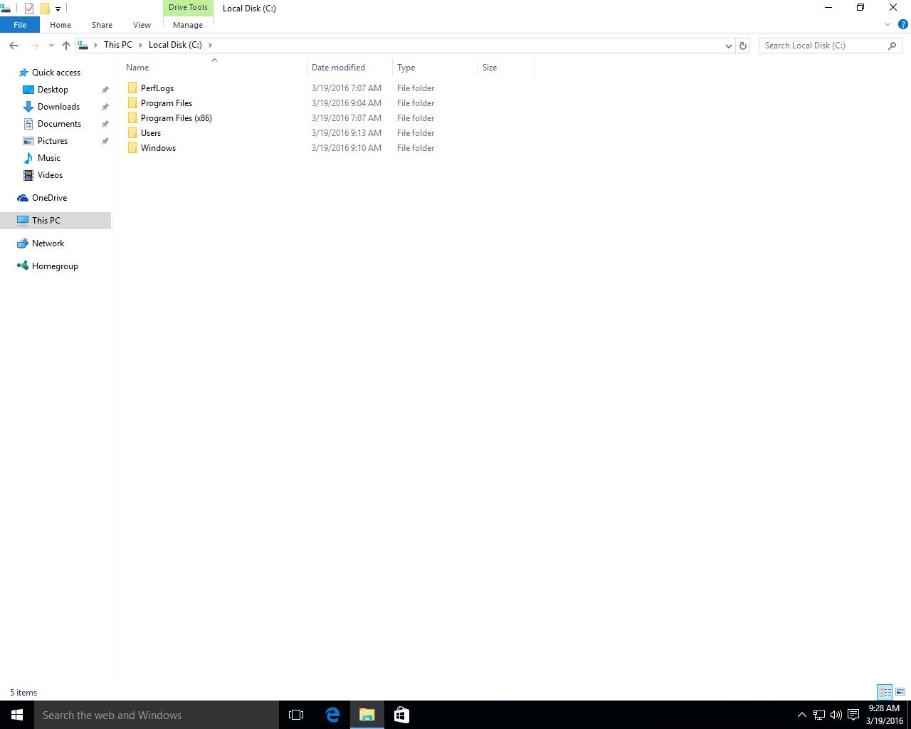Viewport: 911px width, 729px height.
Task: Click the pin icon next to Pictures
Action: 105,141
